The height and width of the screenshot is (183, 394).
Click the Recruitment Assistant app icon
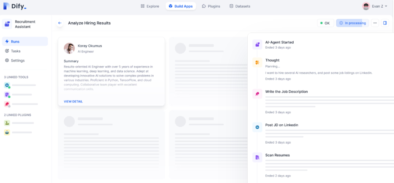tap(7, 24)
